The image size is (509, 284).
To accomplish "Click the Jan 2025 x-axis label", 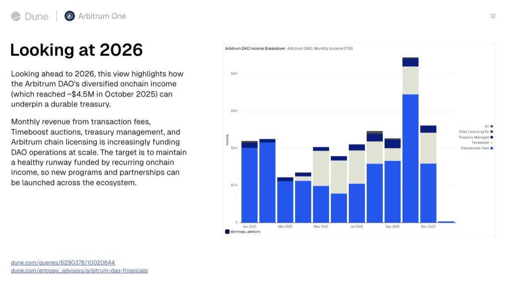I will [x=249, y=227].
